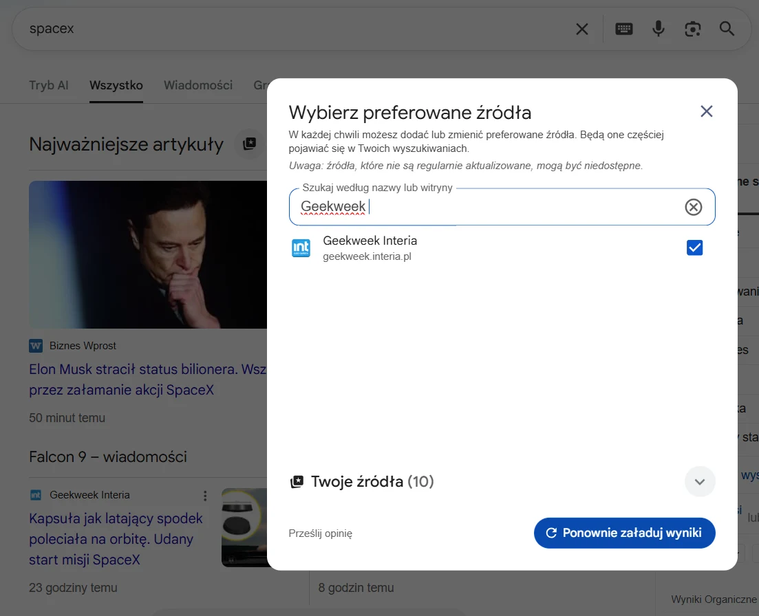759x616 pixels.
Task: Search by image with Google Lens
Action: [693, 29]
